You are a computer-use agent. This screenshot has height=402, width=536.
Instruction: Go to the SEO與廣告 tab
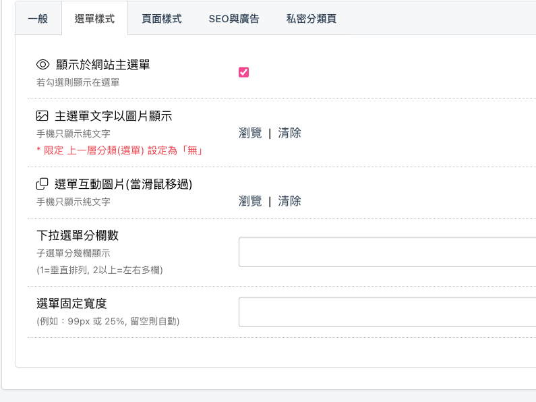coord(234,18)
